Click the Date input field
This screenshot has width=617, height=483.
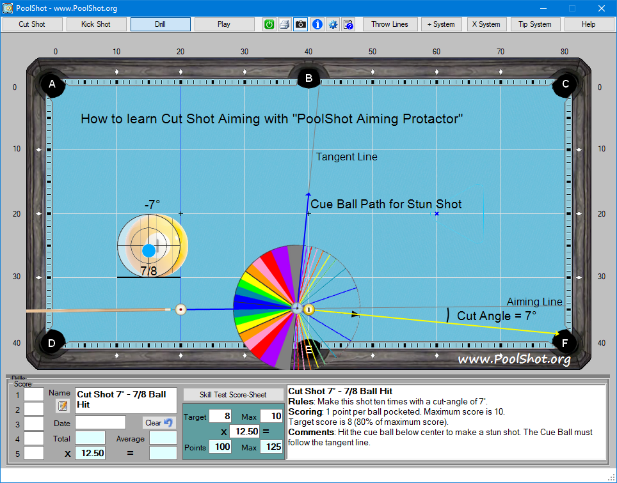[100, 422]
